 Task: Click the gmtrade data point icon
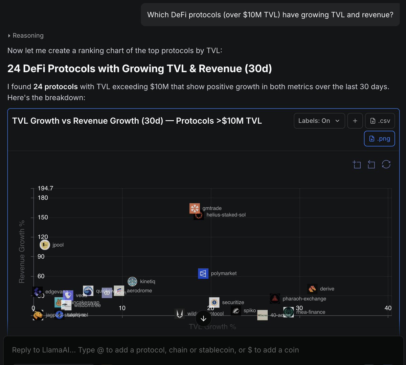pyautogui.click(x=195, y=209)
